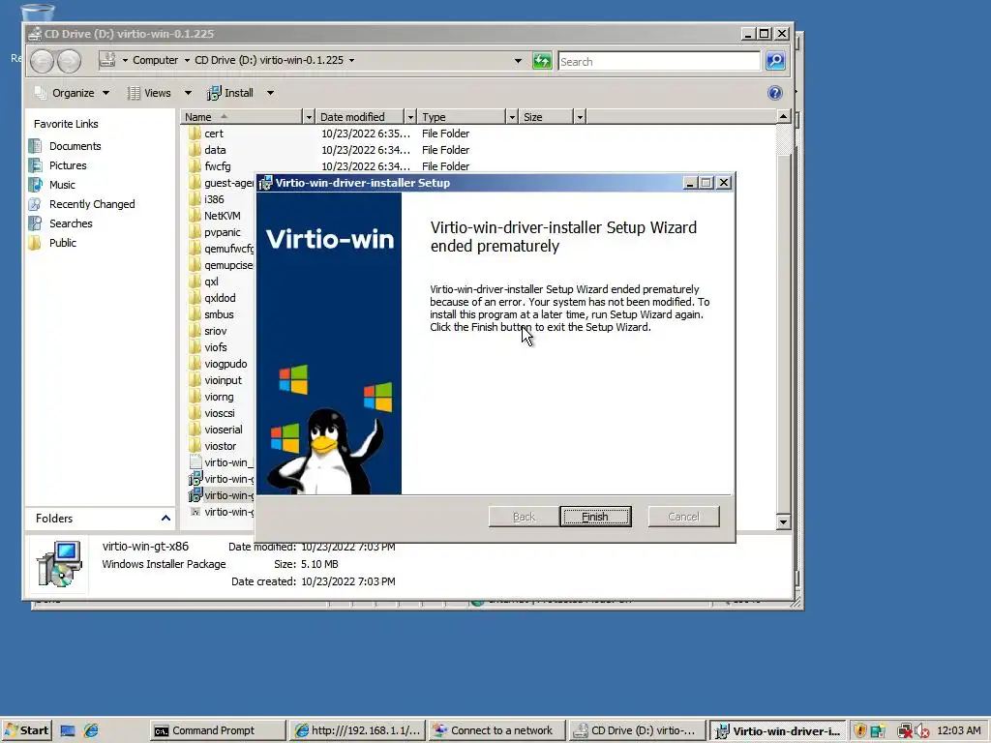
Task: Select the viofs folder
Action: 216,347
